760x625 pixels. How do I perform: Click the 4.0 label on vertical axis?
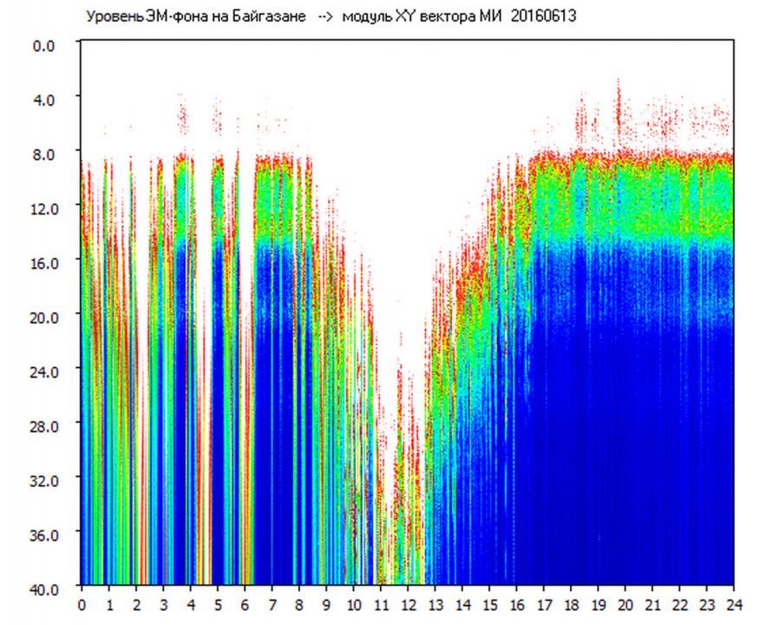tap(43, 101)
